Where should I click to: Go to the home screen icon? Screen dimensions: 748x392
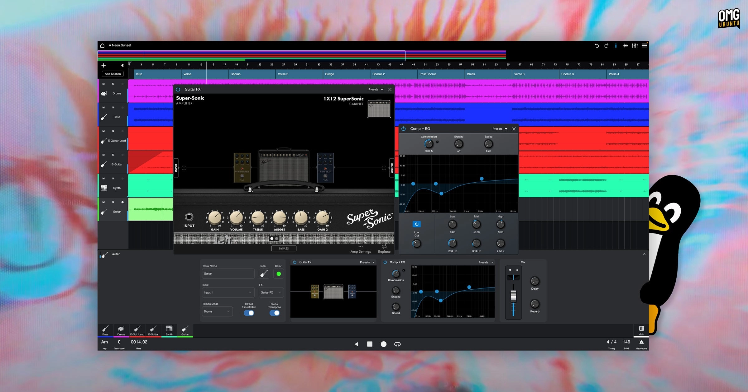(x=102, y=45)
